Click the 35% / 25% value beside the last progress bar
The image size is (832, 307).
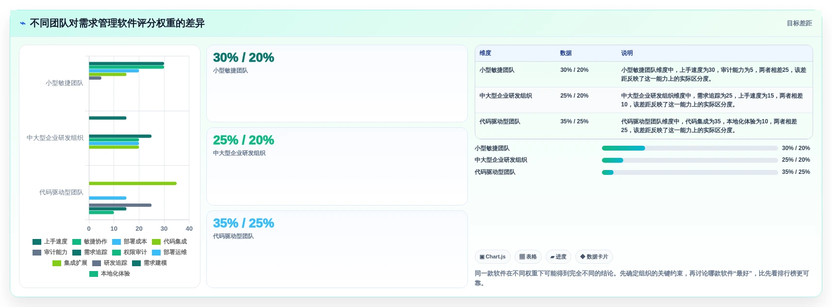click(x=796, y=172)
